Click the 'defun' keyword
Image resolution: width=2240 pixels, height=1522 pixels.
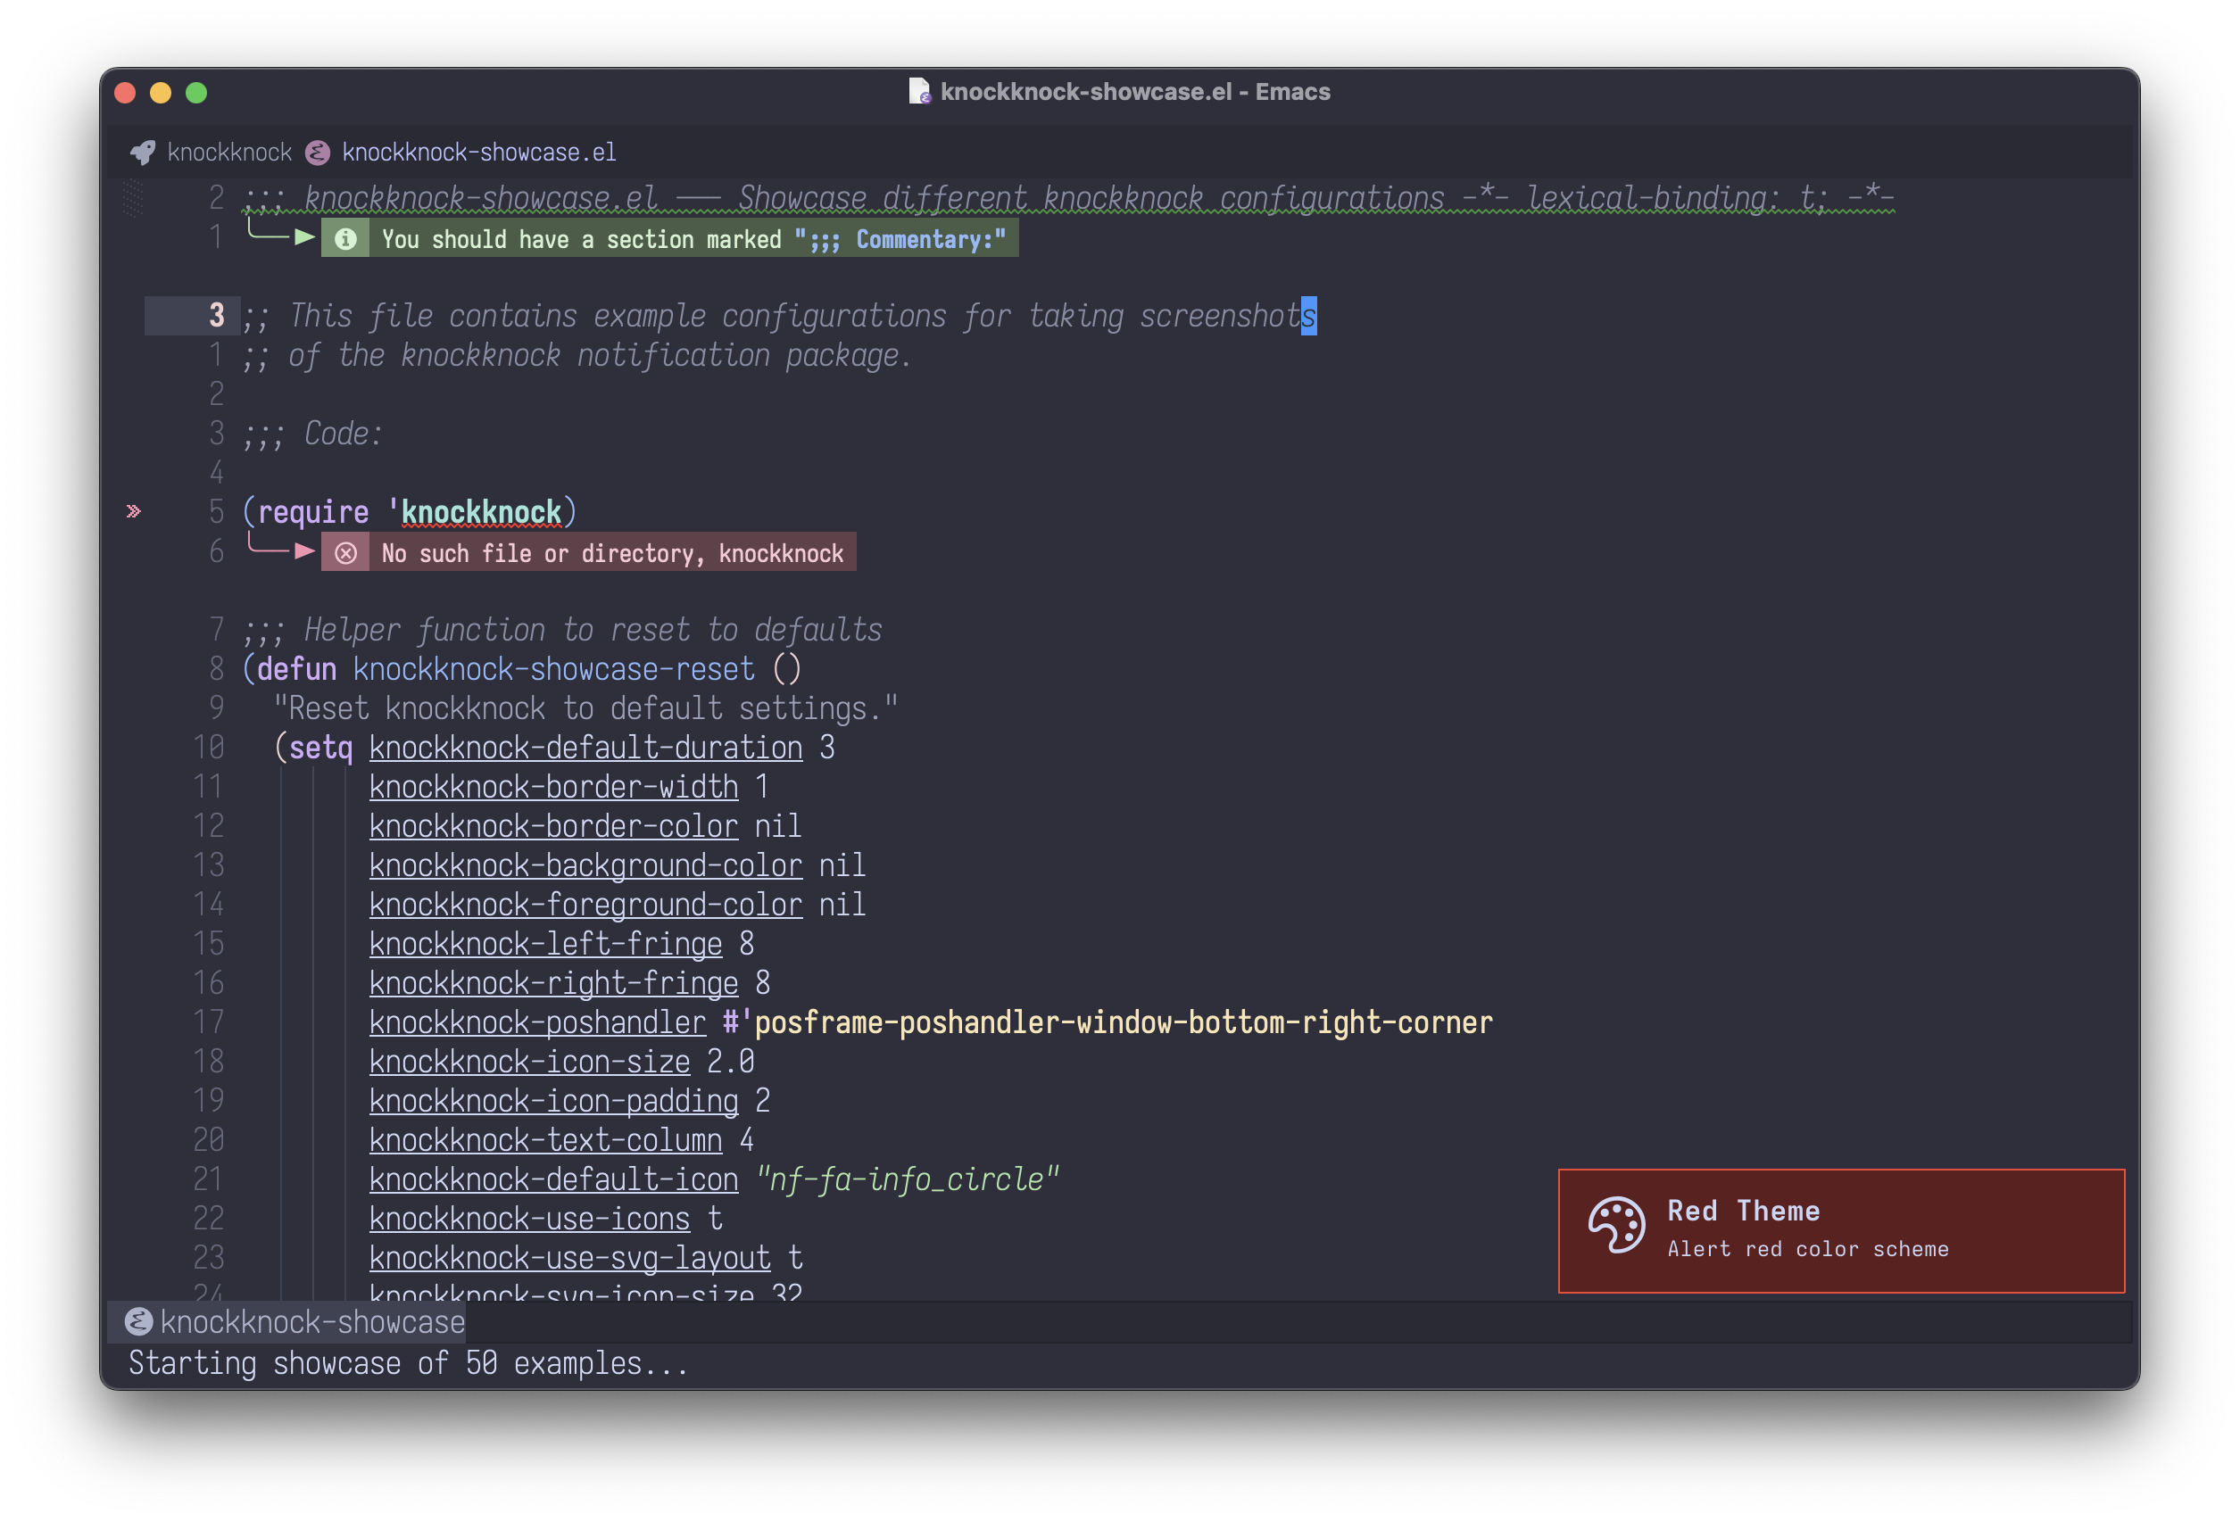(x=296, y=668)
